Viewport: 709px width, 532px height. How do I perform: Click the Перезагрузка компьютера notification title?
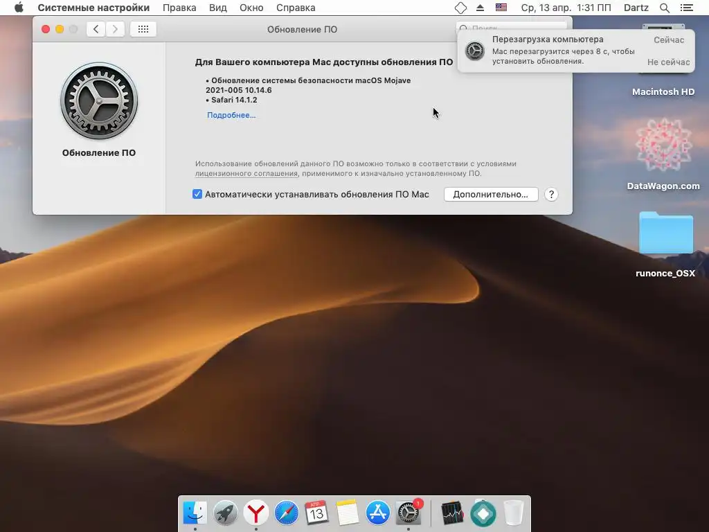(548, 39)
